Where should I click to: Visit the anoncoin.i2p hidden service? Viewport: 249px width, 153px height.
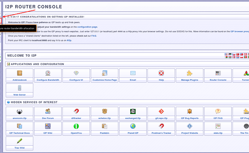20,114
